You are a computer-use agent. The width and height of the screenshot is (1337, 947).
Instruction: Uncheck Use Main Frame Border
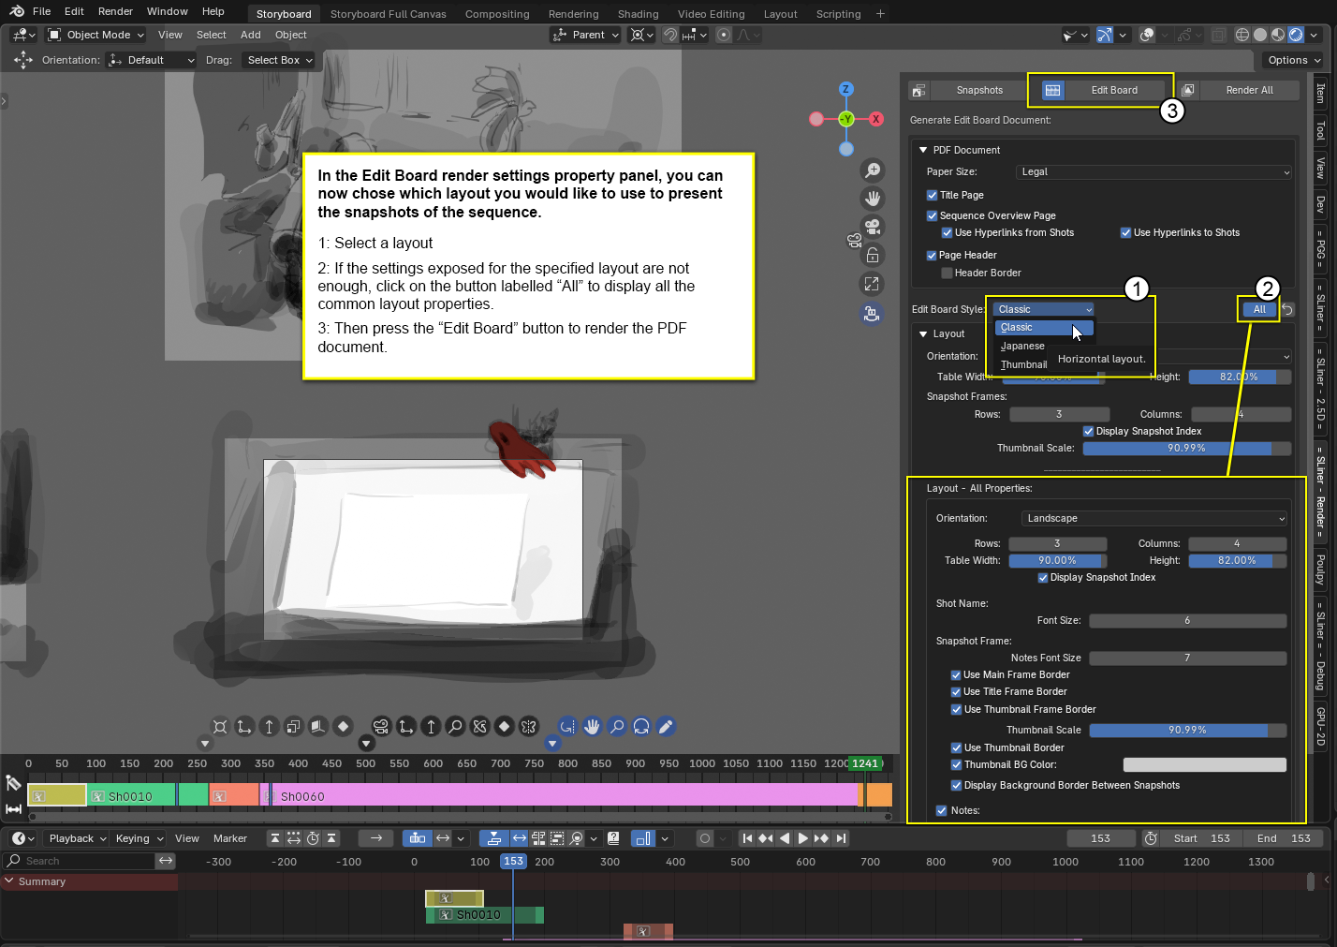[x=956, y=675]
